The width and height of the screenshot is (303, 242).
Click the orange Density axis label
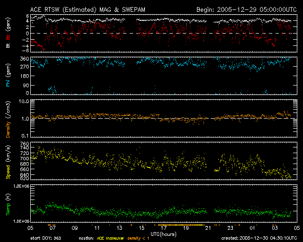pos(8,125)
